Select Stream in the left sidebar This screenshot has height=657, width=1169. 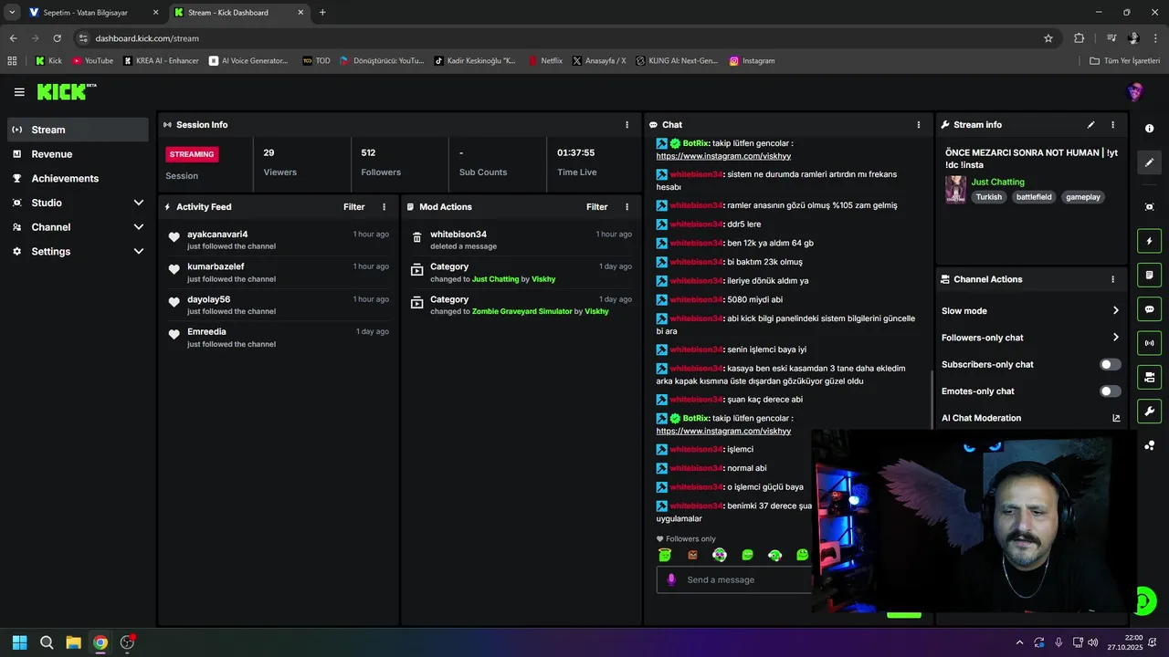[78, 130]
